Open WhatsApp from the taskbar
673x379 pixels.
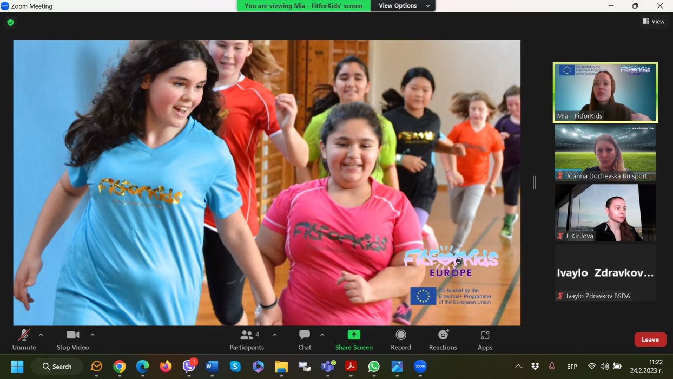(x=374, y=367)
